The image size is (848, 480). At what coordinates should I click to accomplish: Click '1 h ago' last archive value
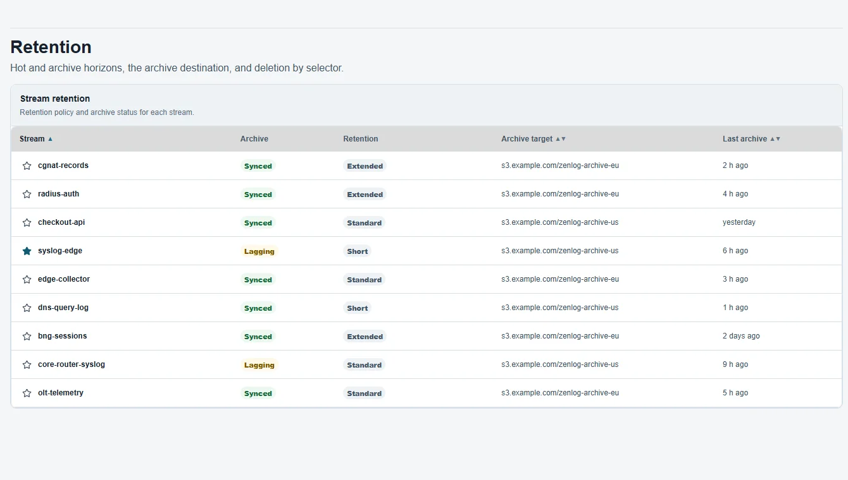point(735,308)
